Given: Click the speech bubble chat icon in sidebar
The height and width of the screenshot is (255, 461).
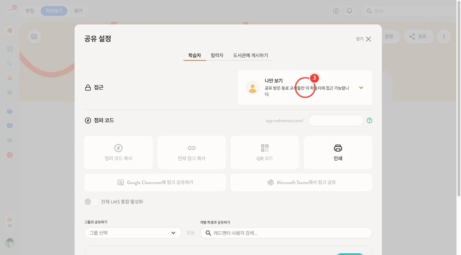Looking at the screenshot, I should 10,126.
